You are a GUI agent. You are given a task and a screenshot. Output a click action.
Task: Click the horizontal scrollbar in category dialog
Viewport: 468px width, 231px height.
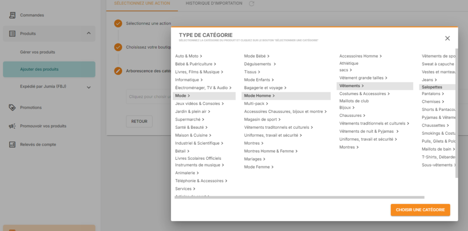[x=299, y=197]
